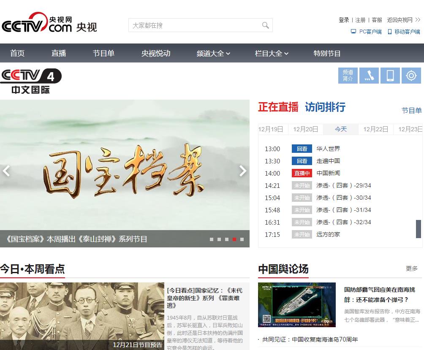Click the 今日•本周看点 section heading
Viewport: 424px width, 350px height.
pyautogui.click(x=33, y=269)
